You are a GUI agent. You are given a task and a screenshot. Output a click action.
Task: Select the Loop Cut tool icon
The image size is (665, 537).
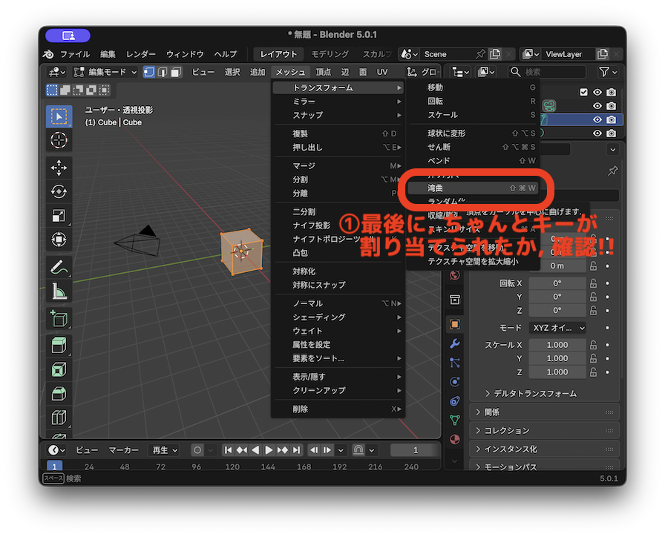point(59,418)
